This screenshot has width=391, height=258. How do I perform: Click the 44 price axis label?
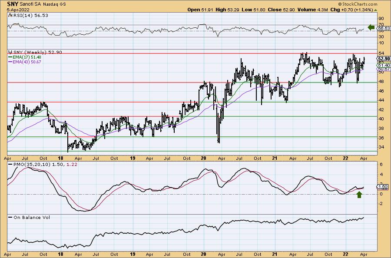click(381, 100)
